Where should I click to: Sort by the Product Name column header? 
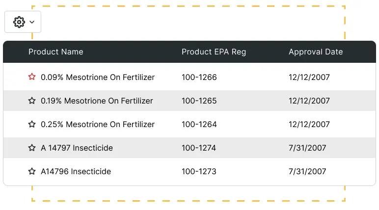coord(55,52)
